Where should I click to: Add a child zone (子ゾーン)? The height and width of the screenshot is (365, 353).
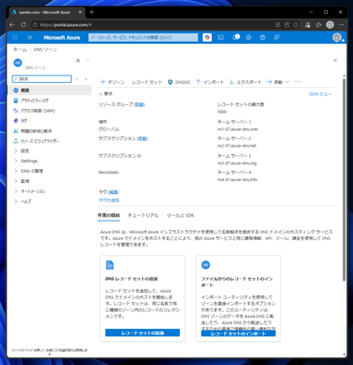[113, 82]
